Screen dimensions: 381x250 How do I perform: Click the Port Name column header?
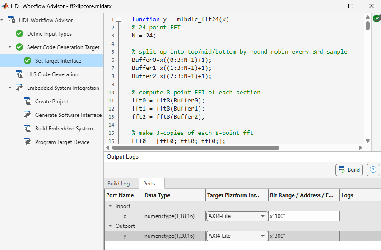coord(124,195)
